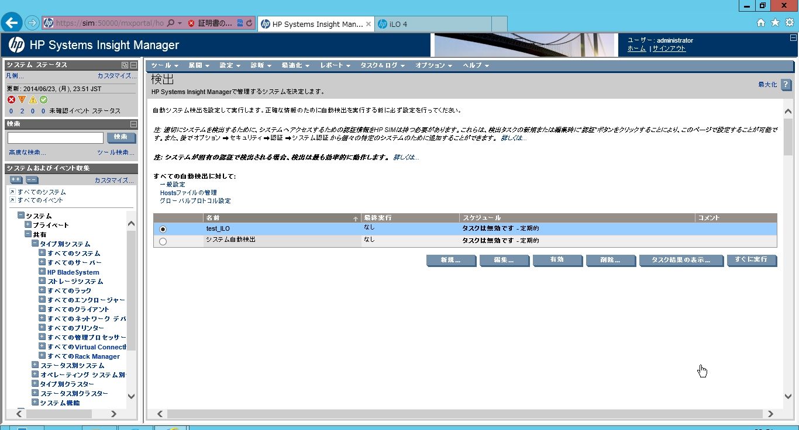Click the critical red X status icon
This screenshot has width=799, height=430.
(11, 100)
